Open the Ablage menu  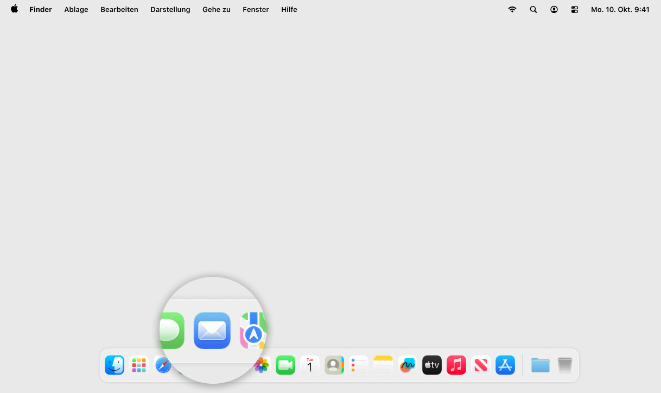click(76, 9)
